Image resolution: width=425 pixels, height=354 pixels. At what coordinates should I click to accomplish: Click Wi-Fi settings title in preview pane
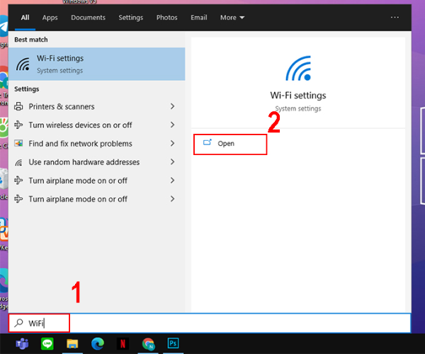pos(298,96)
